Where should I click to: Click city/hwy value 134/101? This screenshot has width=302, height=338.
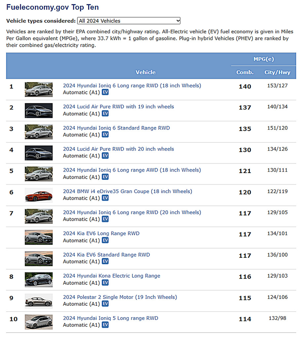pos(278,233)
